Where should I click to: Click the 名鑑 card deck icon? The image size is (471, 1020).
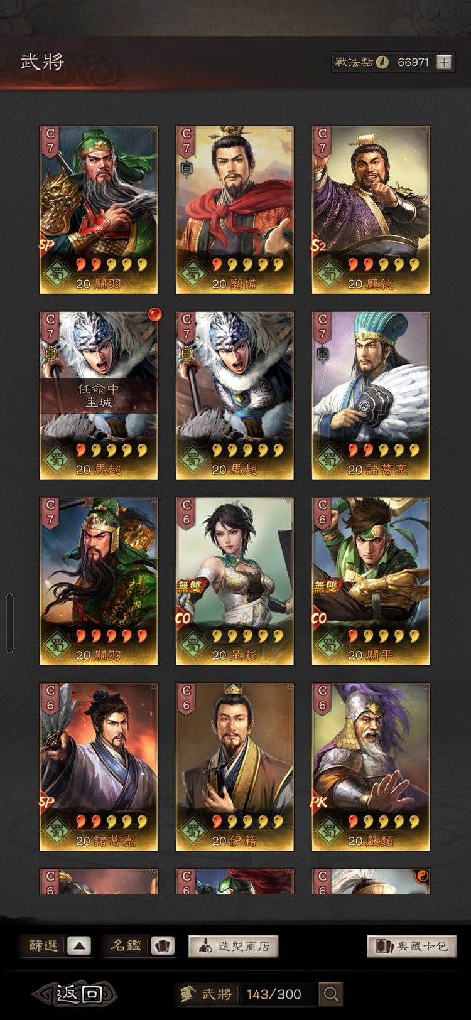pyautogui.click(x=163, y=946)
